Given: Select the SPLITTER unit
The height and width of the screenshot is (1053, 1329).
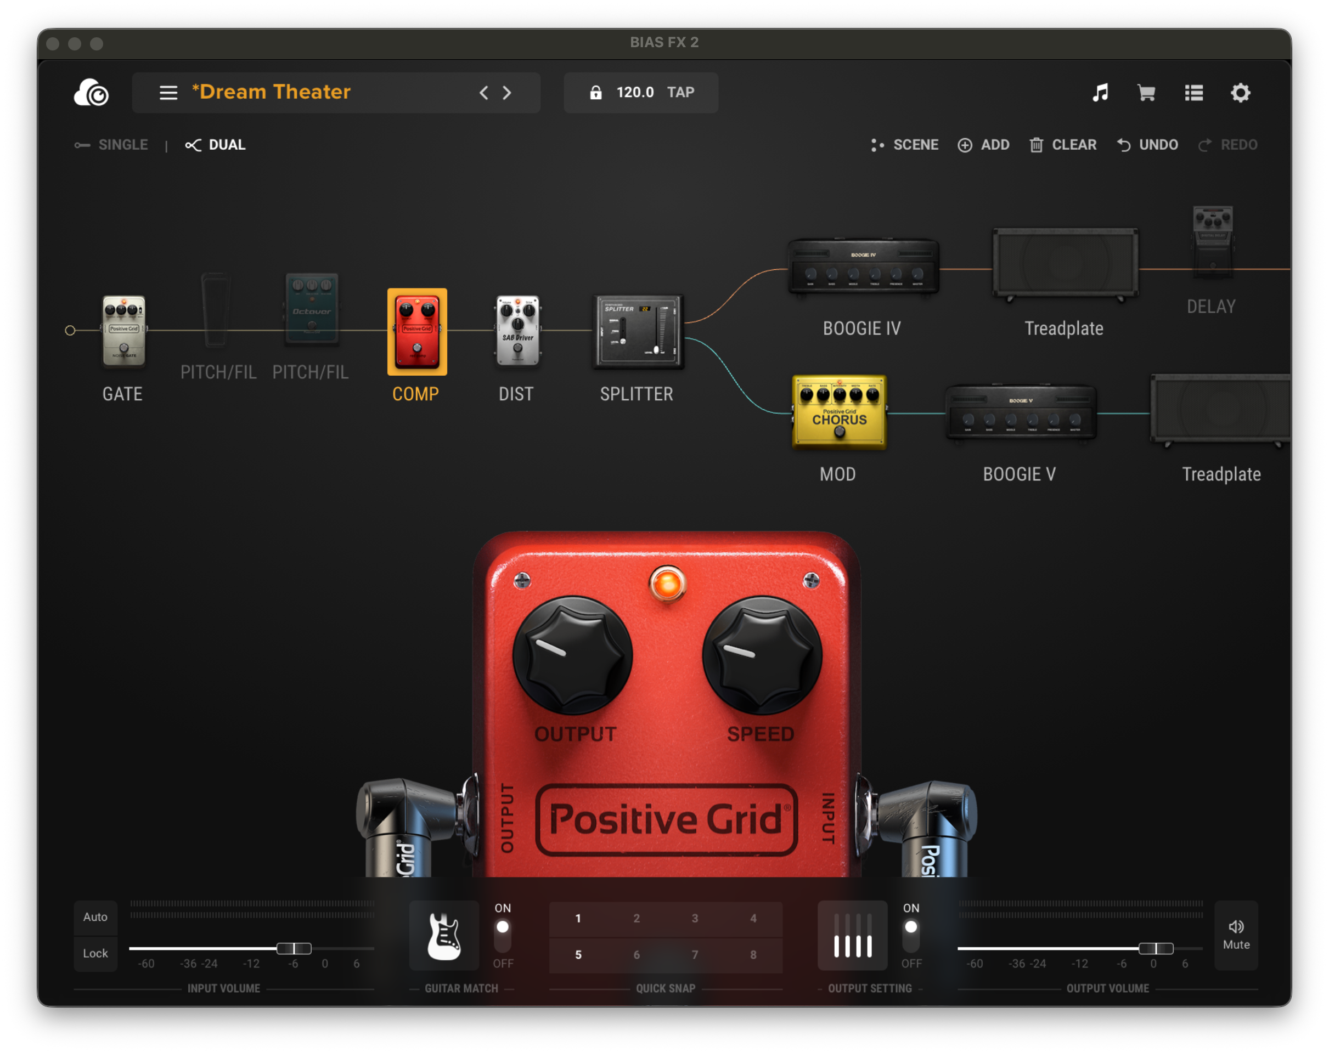Looking at the screenshot, I should 638,331.
